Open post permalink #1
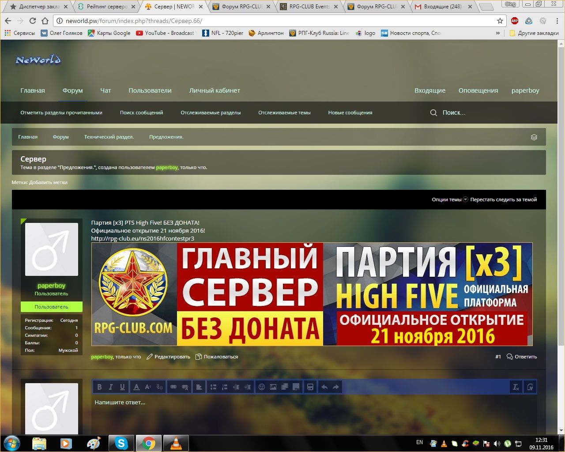565x452 pixels. pos(498,357)
